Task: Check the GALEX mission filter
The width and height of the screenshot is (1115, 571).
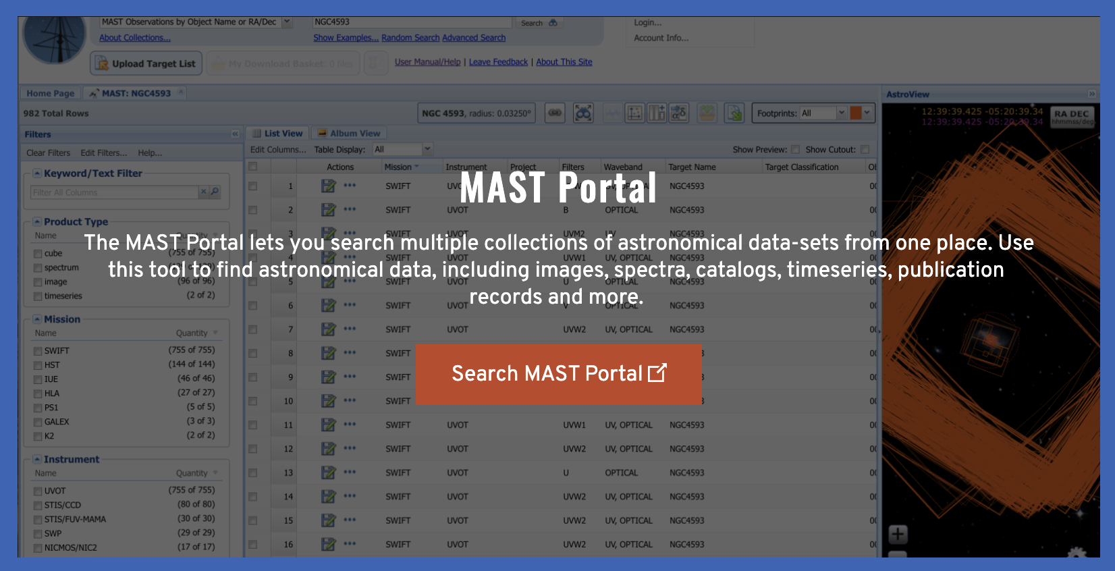Action: pyautogui.click(x=38, y=422)
